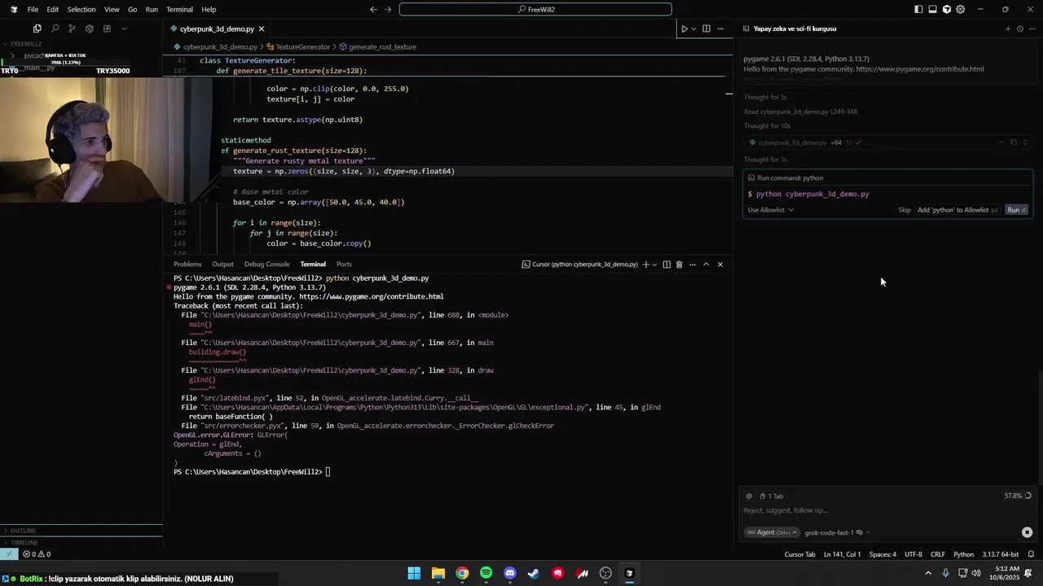
Task: Expand the 'Thought for 5s' section
Action: click(765, 97)
